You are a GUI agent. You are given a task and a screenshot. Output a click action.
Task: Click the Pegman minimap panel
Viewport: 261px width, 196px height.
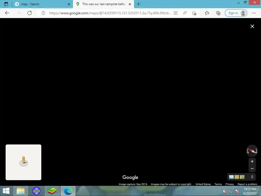tap(23, 162)
